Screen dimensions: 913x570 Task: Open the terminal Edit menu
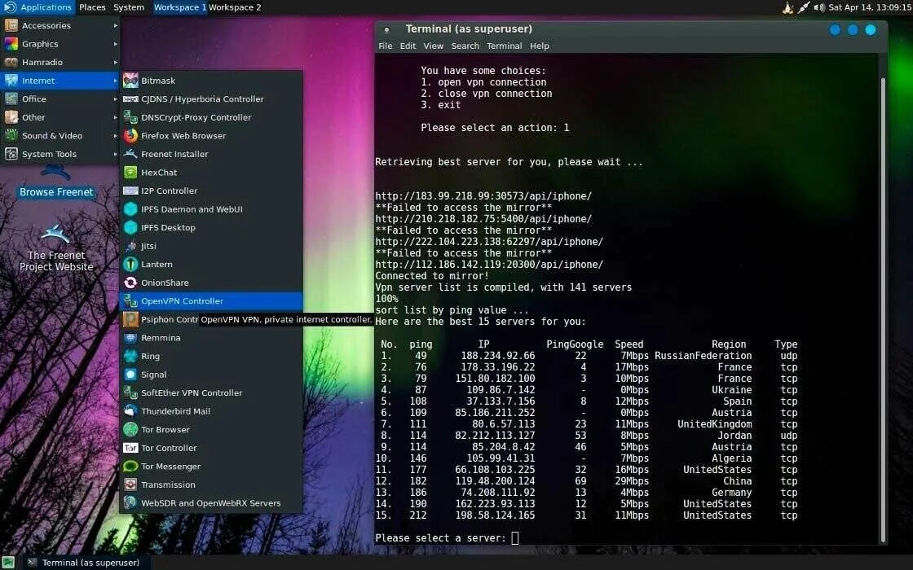[408, 46]
